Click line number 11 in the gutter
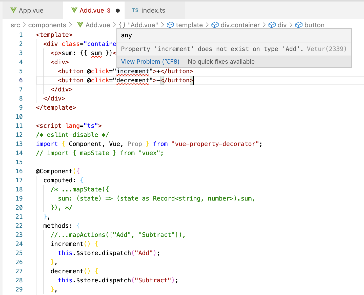Screen dimensions: 364x295 coord(19,126)
